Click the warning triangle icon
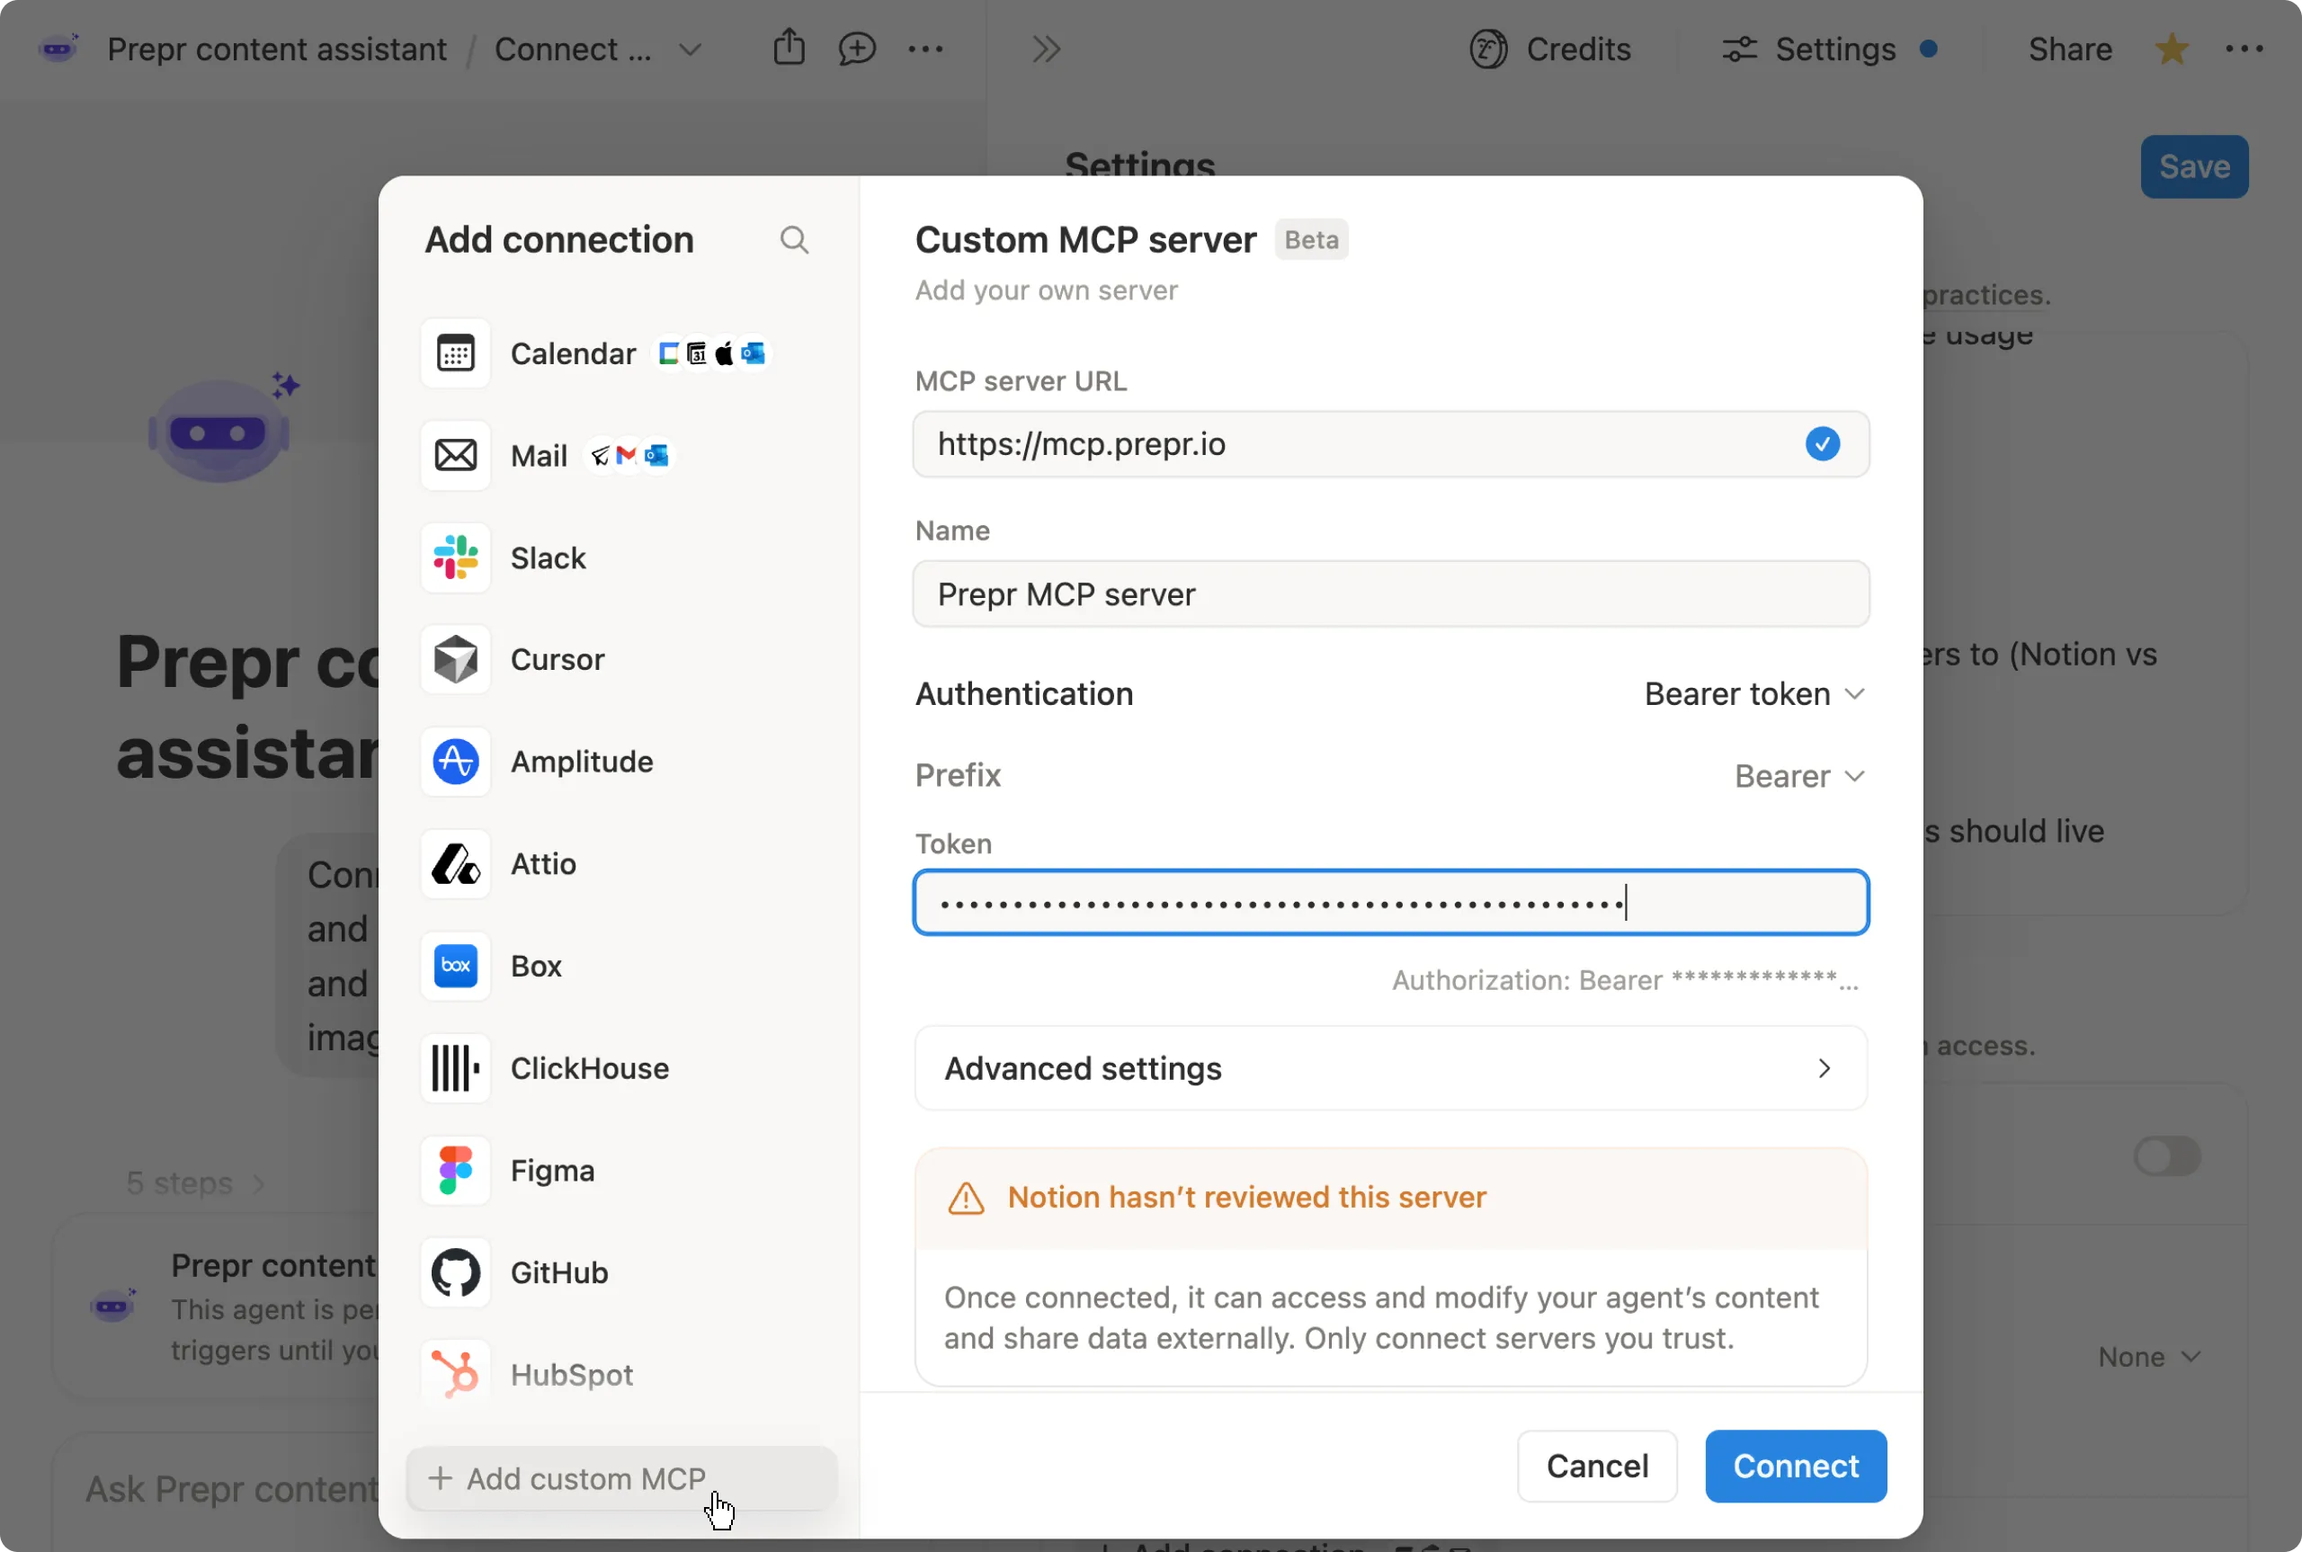 [x=966, y=1199]
